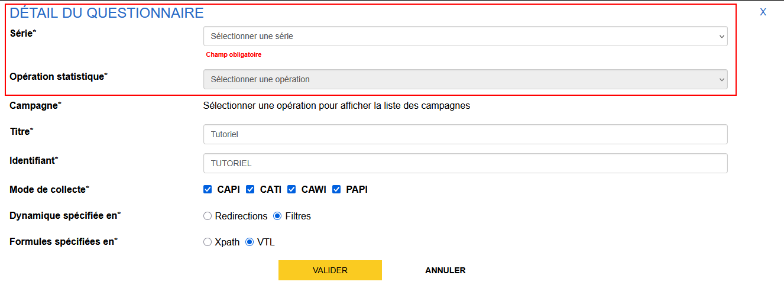The height and width of the screenshot is (288, 784).
Task: Open the Série dropdown
Action: point(465,36)
